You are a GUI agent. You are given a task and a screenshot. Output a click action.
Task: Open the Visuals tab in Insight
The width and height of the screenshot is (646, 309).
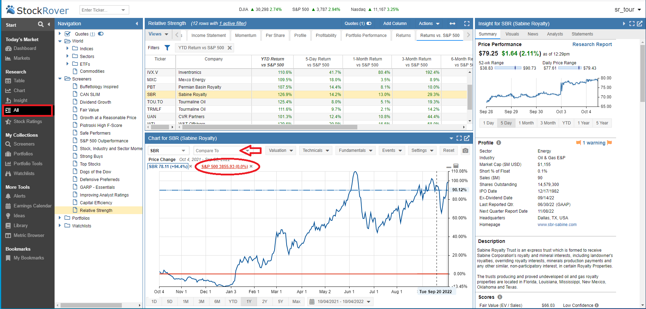pos(512,34)
